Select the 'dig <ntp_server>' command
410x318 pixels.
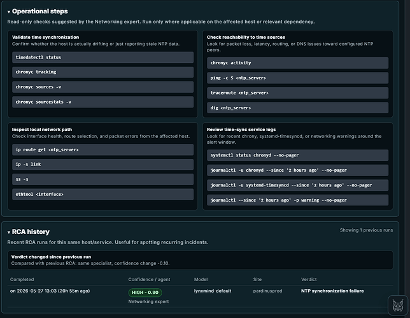click(x=297, y=108)
